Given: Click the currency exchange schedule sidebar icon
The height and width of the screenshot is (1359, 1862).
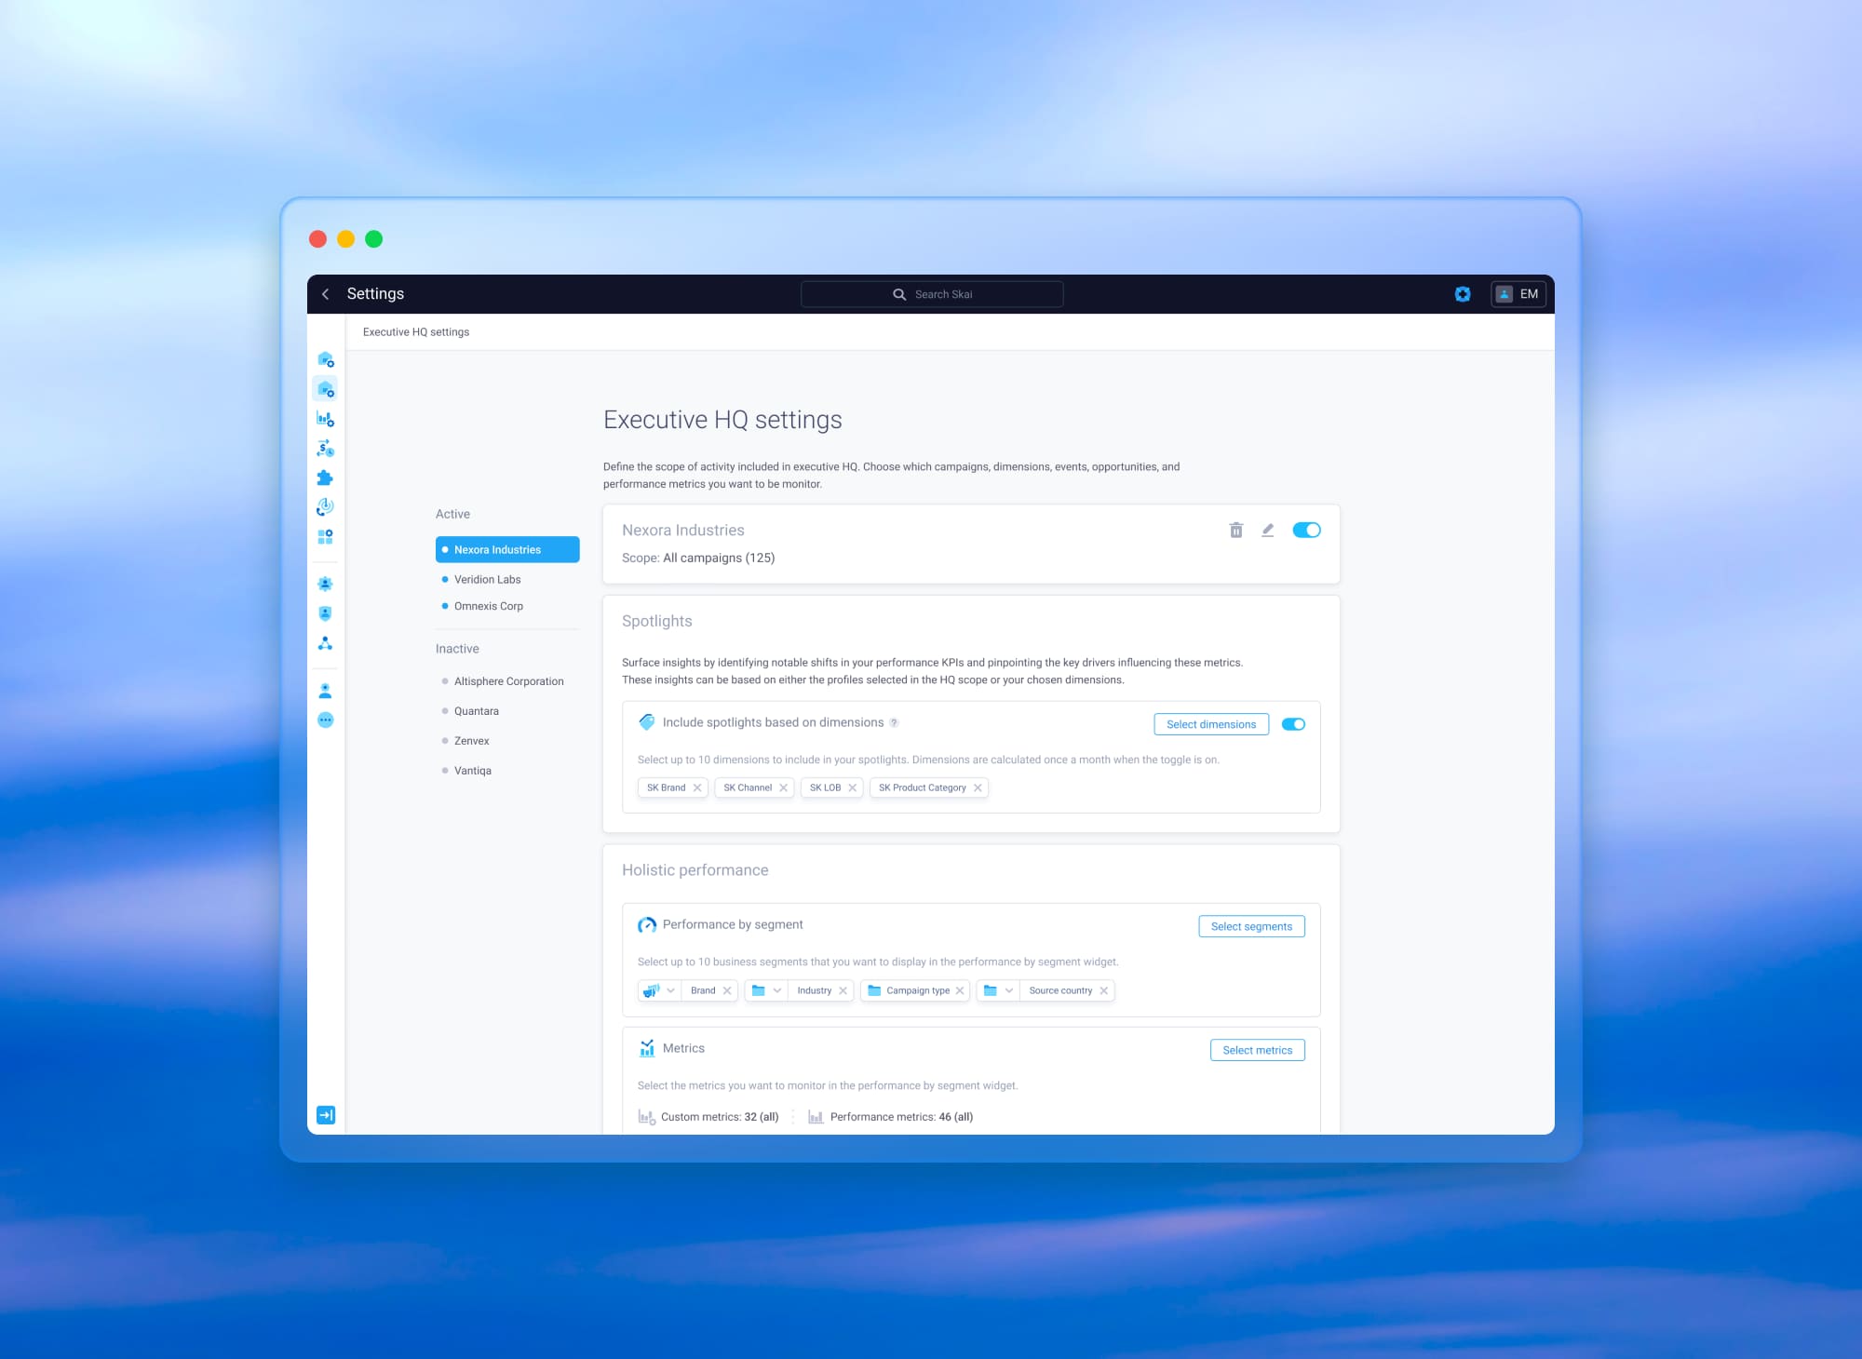Looking at the screenshot, I should 325,449.
